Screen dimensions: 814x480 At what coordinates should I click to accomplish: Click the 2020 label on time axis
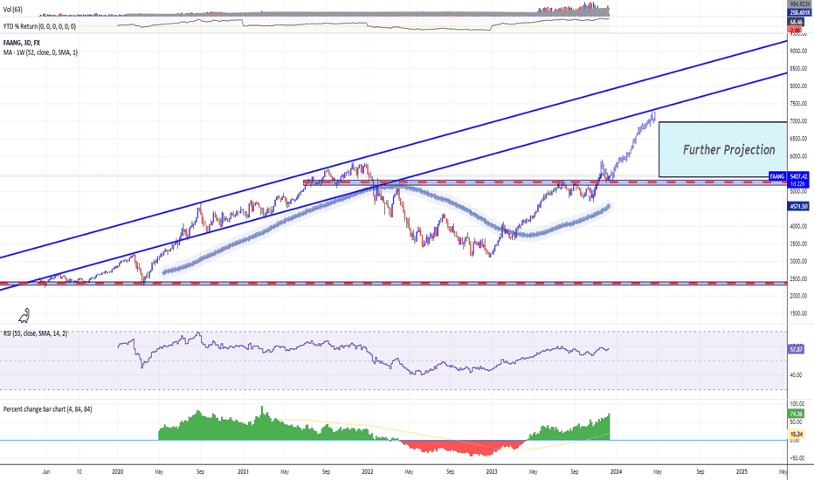[117, 470]
